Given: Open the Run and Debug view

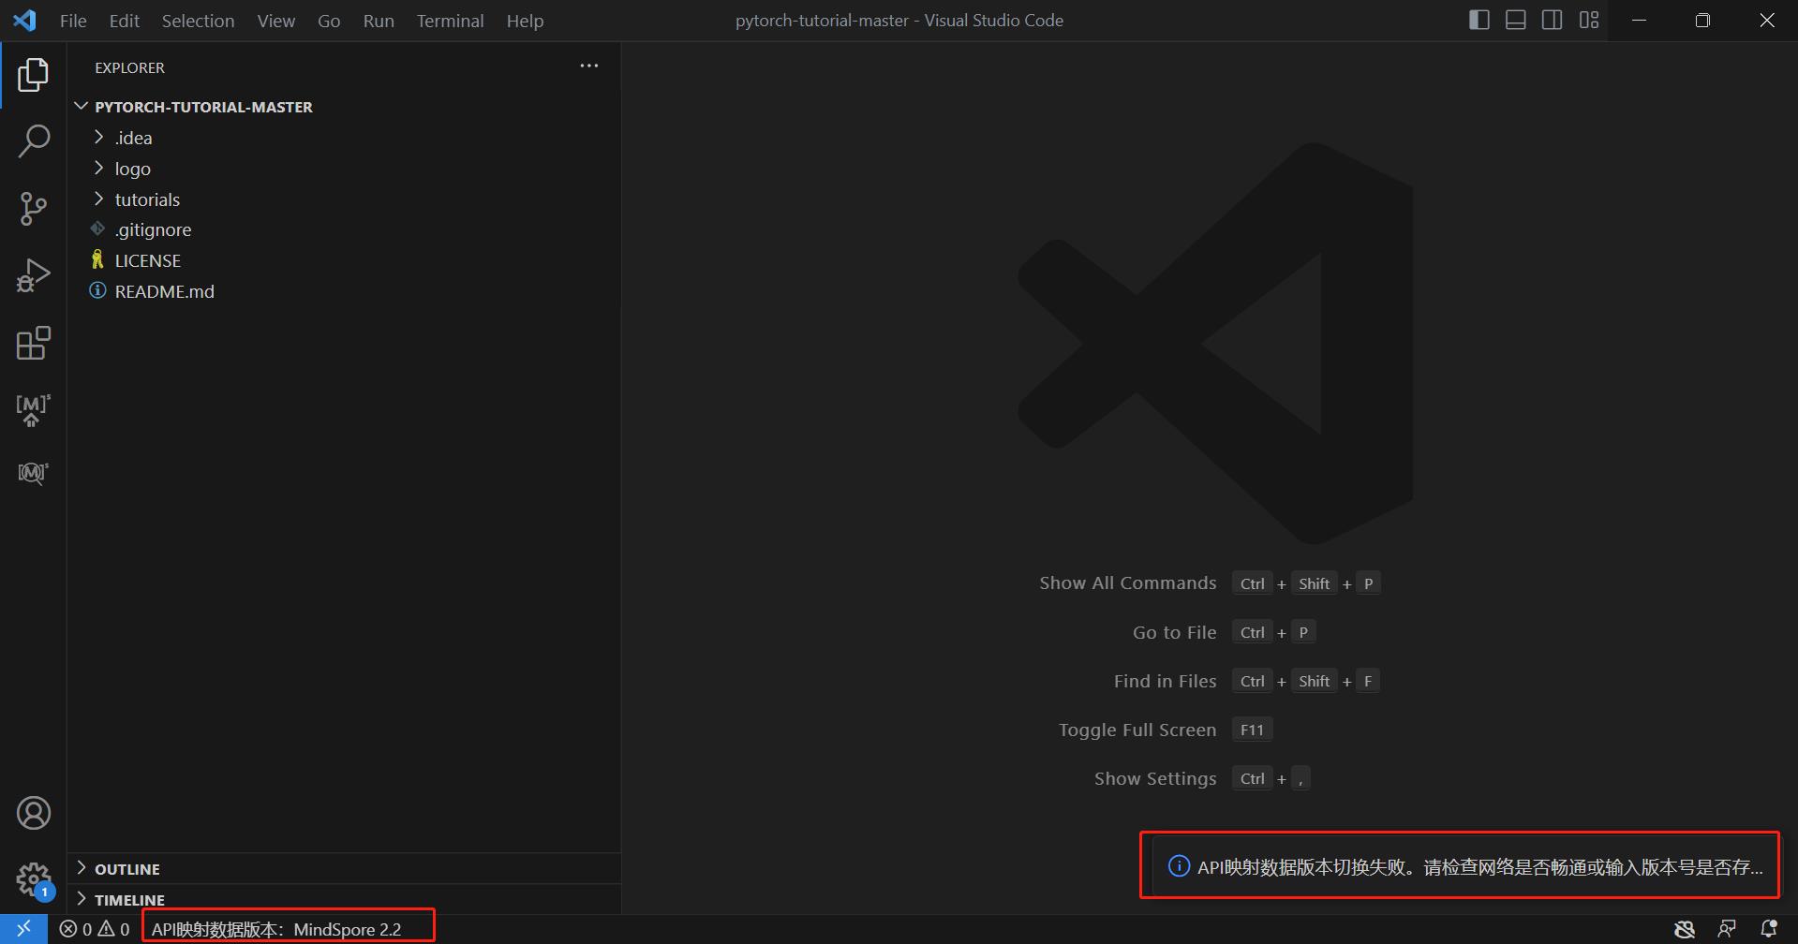Looking at the screenshot, I should [x=33, y=276].
